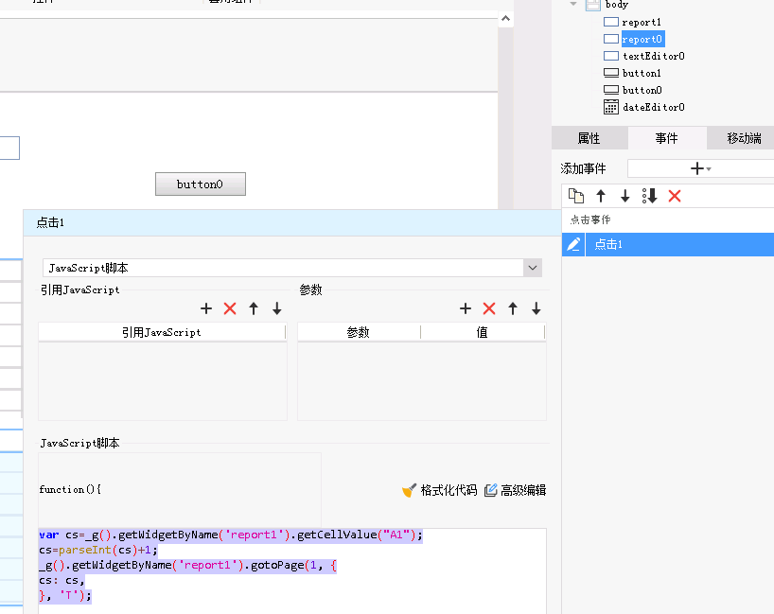Image resolution: width=774 pixels, height=614 pixels.
Task: Edit the 点击1 event with pencil icon
Action: click(573, 244)
